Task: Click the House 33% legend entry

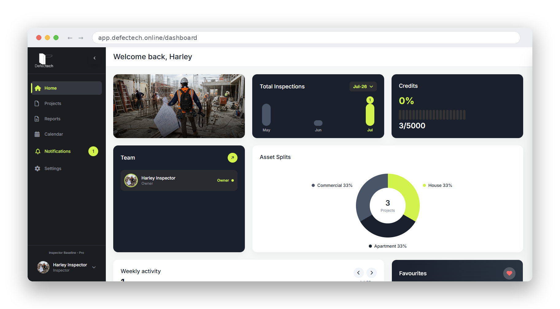Action: click(x=437, y=185)
